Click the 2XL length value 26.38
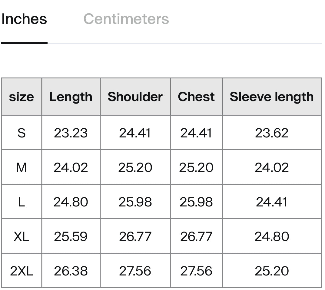 point(71,271)
